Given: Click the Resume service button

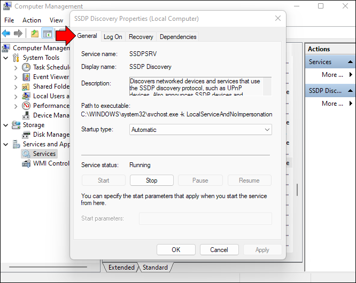Looking at the screenshot, I should pos(249,180).
